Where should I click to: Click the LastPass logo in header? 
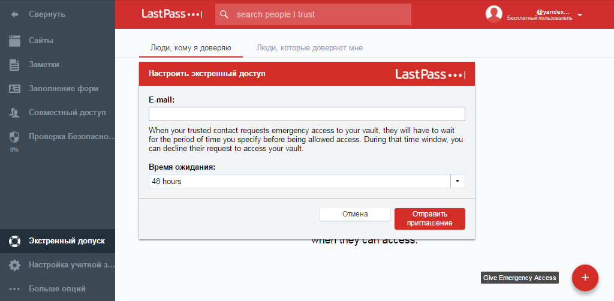[172, 14]
